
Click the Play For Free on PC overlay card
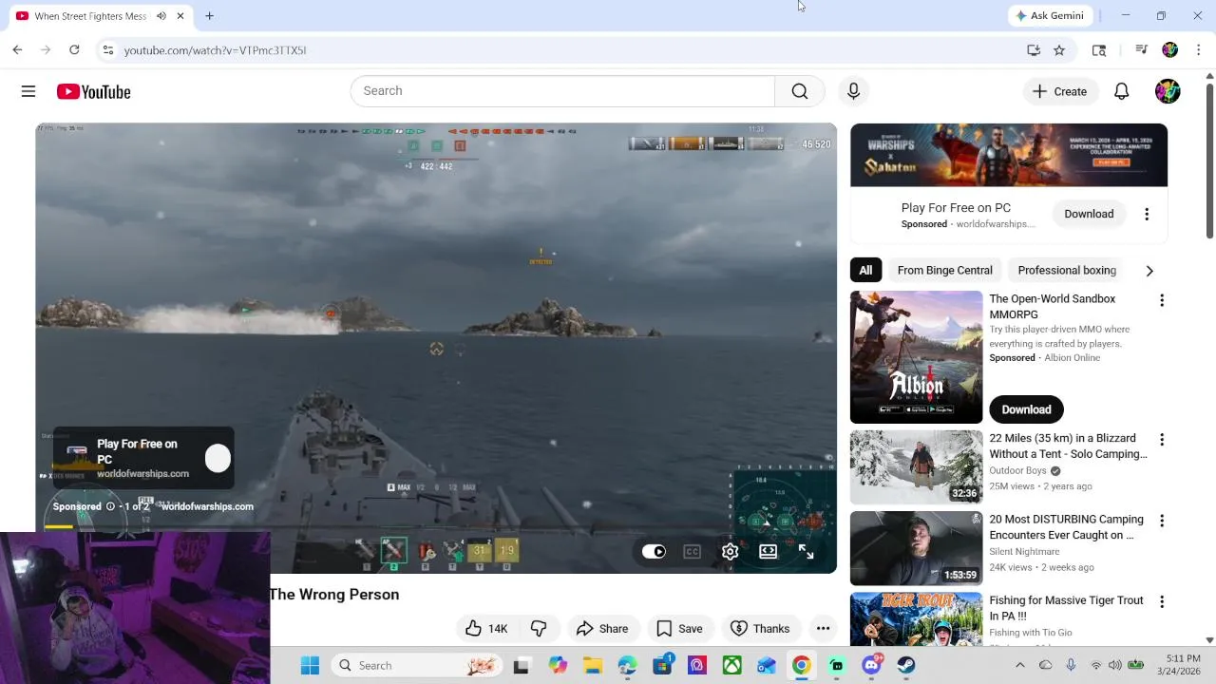[x=142, y=458]
